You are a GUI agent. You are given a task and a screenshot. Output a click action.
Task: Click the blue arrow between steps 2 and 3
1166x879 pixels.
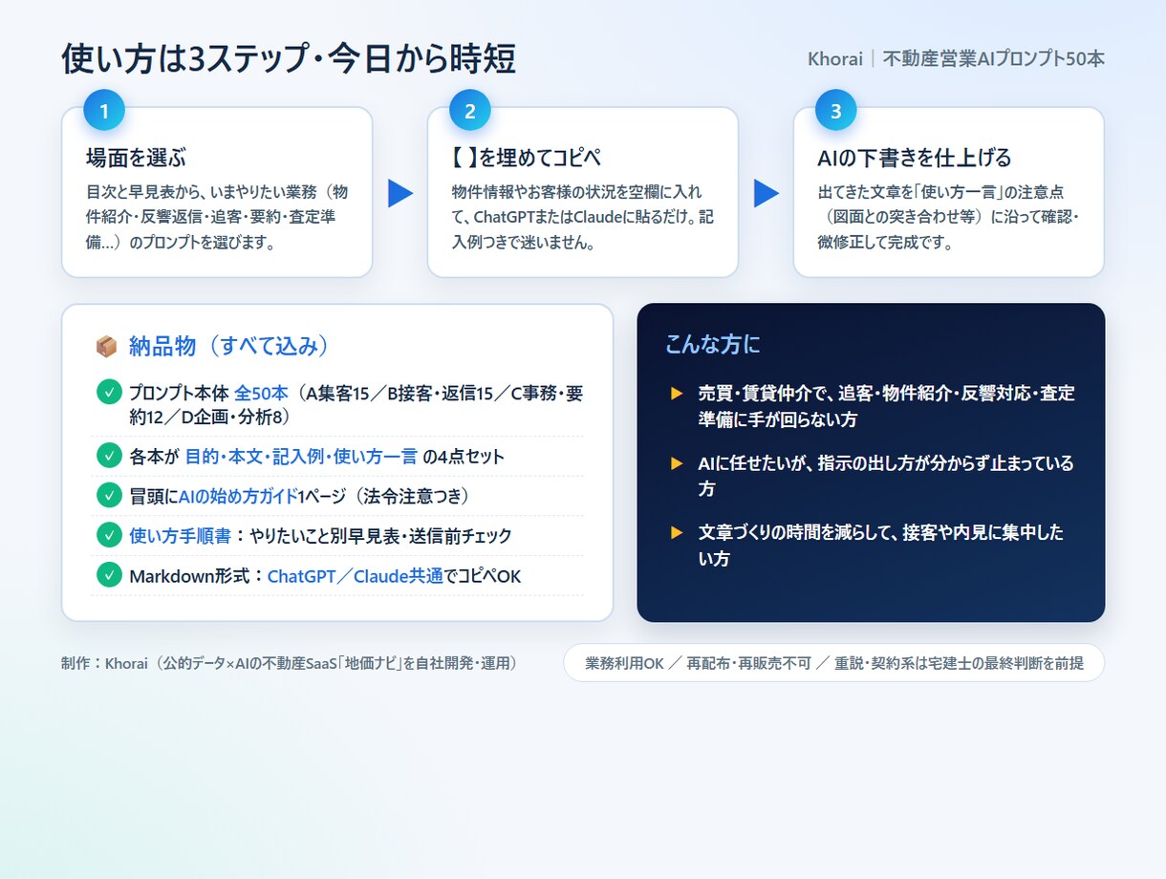[x=767, y=193]
